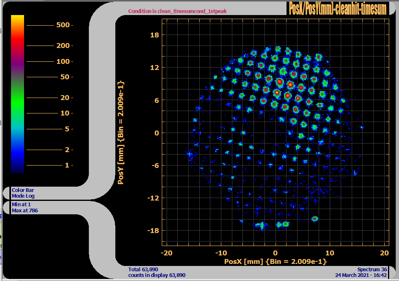Click the Total 63,890 counts text

[x=143, y=269]
